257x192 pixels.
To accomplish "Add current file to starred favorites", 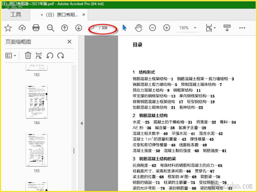I will (8, 28).
